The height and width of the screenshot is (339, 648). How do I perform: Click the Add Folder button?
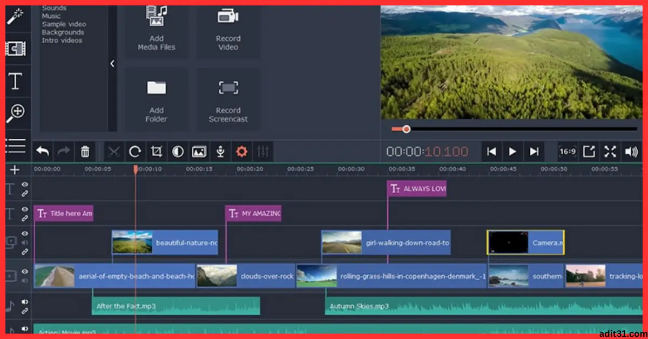pos(157,99)
